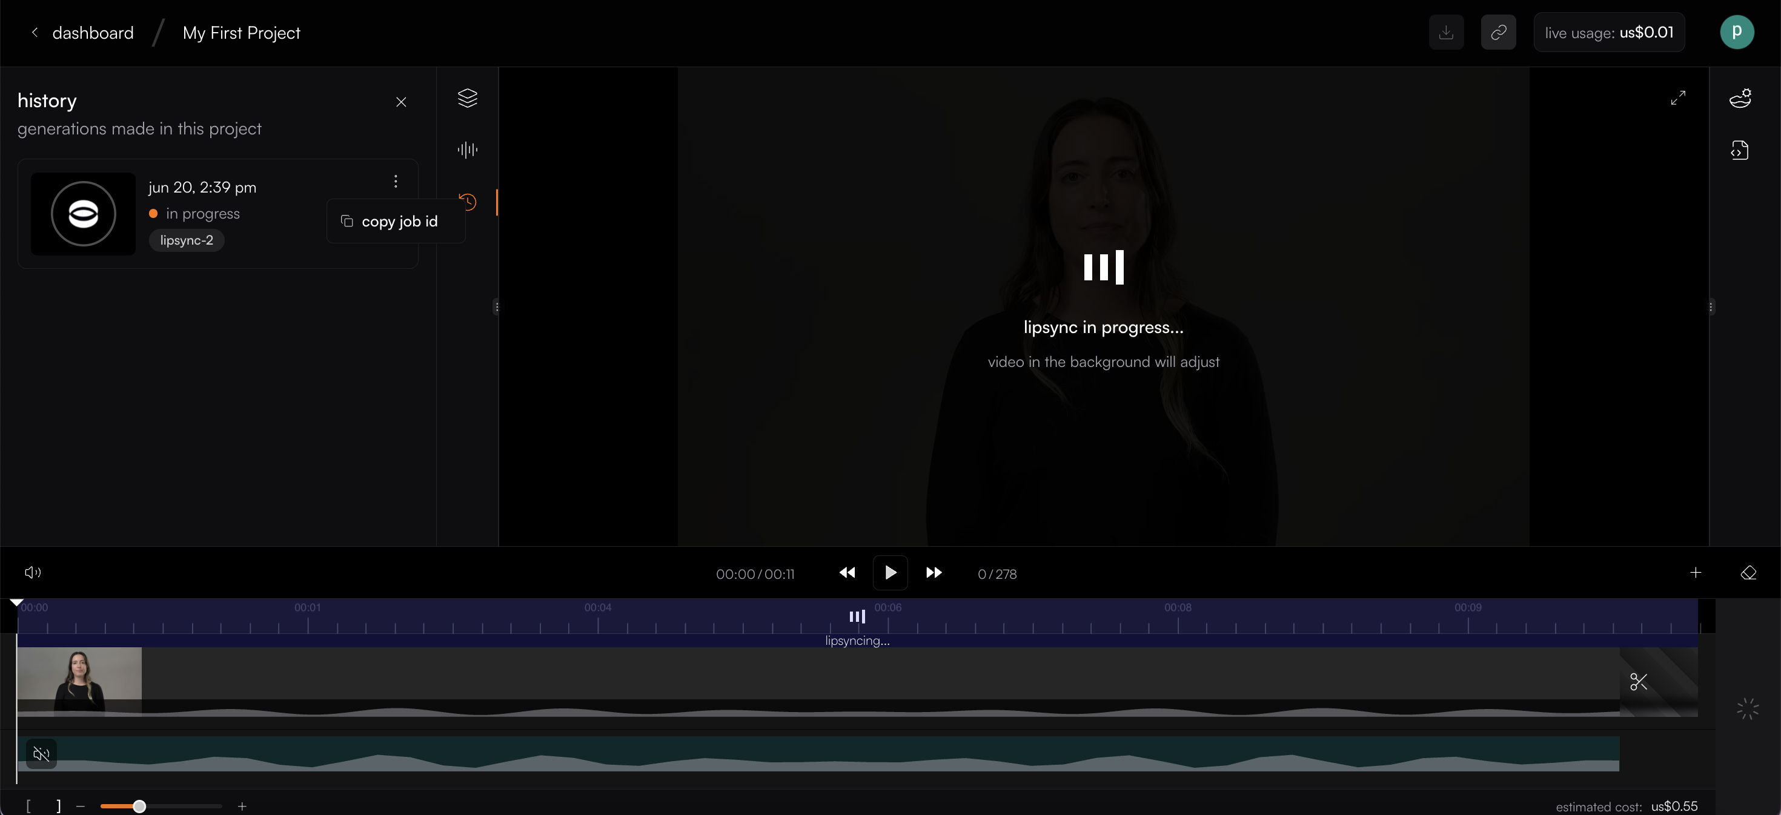
Task: Click the My First Project title
Action: (241, 33)
